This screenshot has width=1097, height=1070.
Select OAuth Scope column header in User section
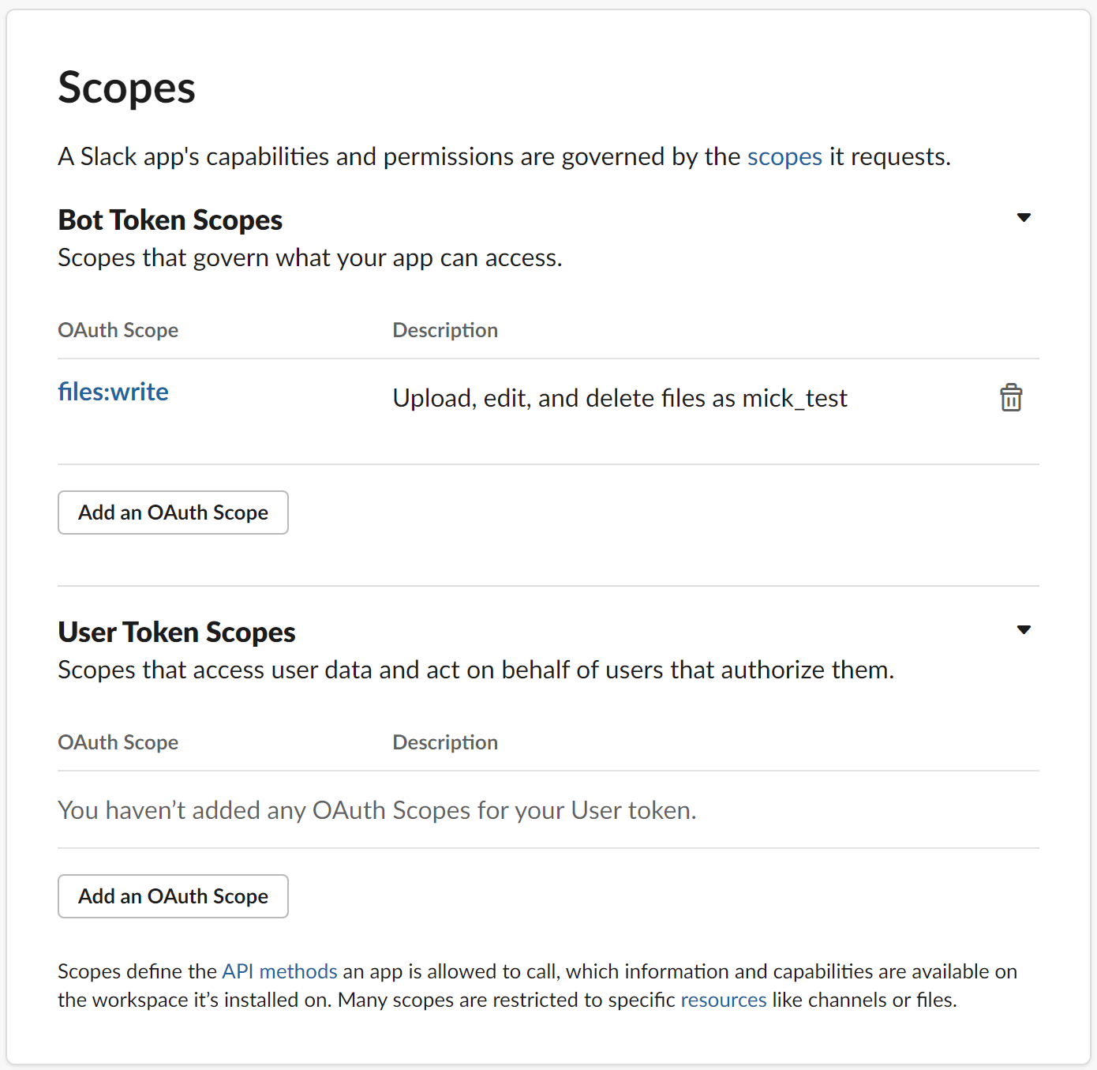pos(118,742)
